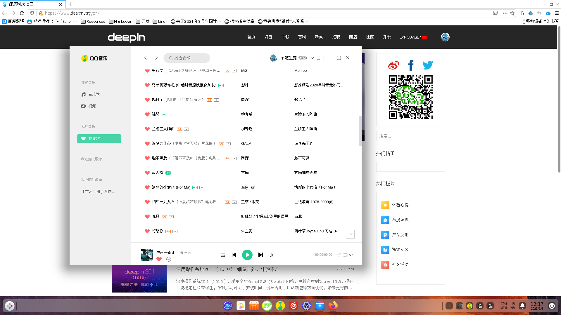This screenshot has width=561, height=315.
Task: Expand the account dropdown arrow in QQ Music
Action: click(312, 58)
